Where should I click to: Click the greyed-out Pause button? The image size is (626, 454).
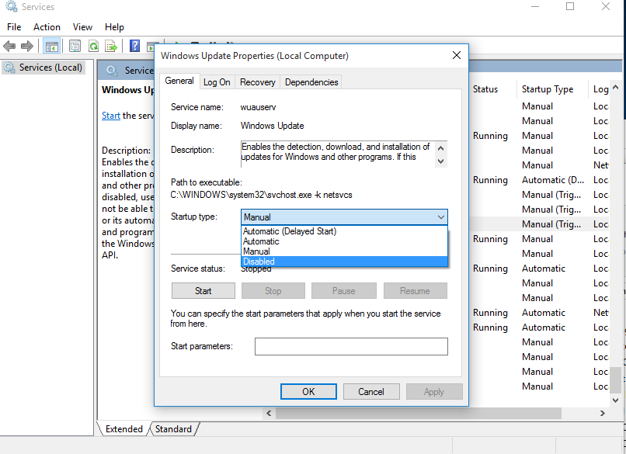(x=344, y=291)
